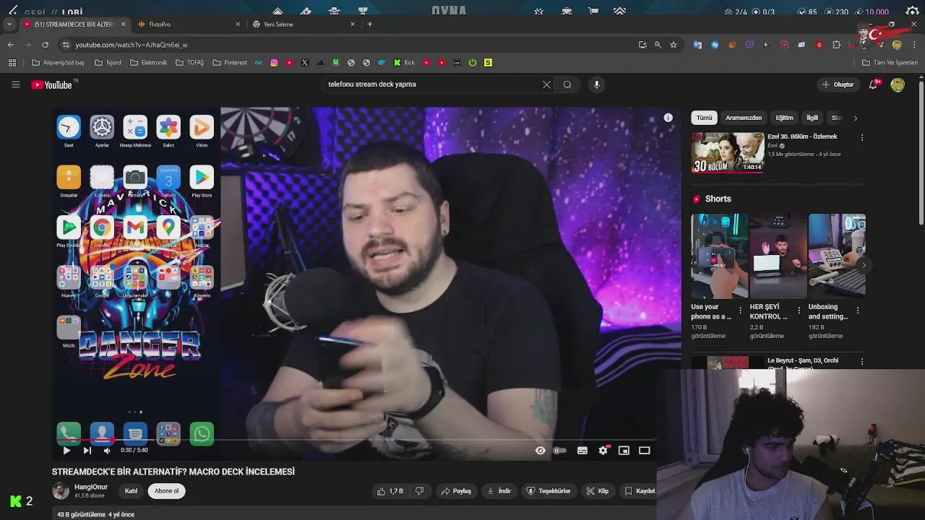This screenshot has width=925, height=520.
Task: Play the video with the play button
Action: (66, 451)
